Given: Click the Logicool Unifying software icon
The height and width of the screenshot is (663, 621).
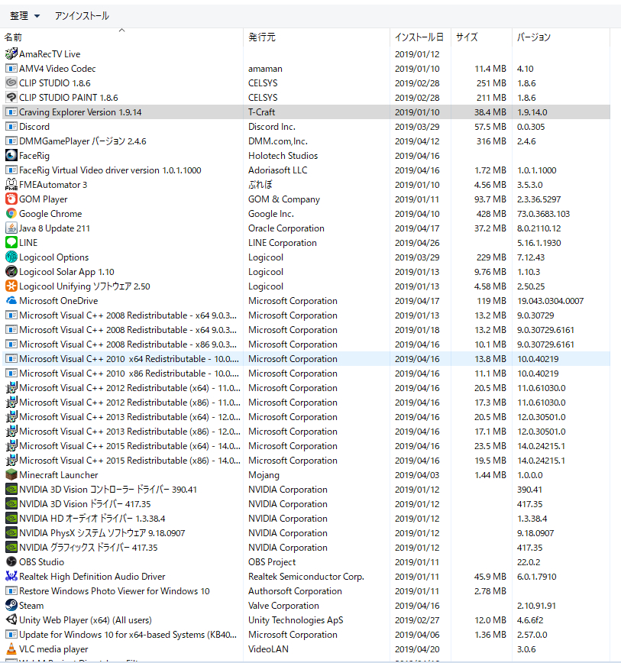Looking at the screenshot, I should coord(11,286).
